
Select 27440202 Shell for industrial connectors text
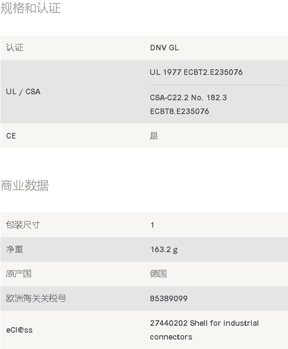tap(204, 330)
